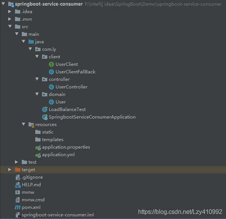Click the Maven pom.xml icon

tap(18, 207)
